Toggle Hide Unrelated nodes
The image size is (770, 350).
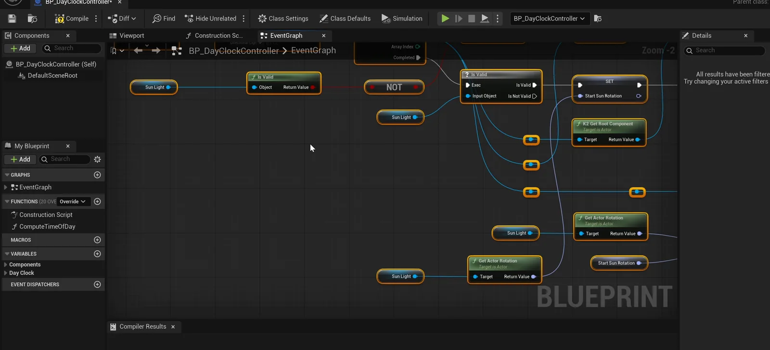211,19
